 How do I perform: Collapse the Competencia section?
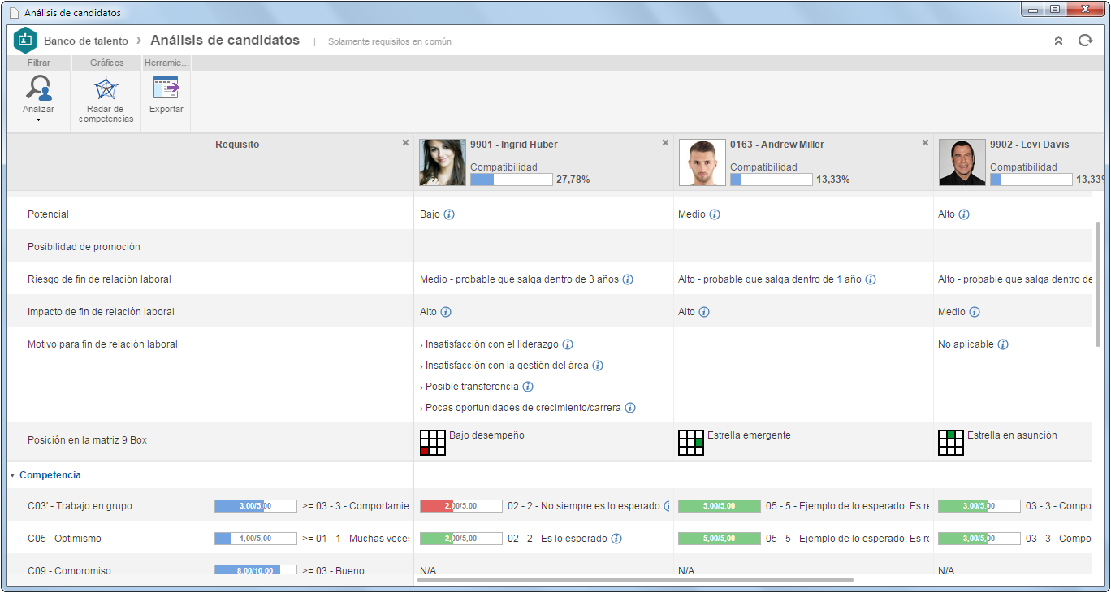point(12,475)
